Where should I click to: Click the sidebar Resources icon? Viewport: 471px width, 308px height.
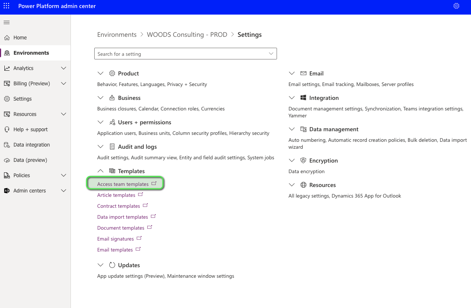pyautogui.click(x=7, y=114)
